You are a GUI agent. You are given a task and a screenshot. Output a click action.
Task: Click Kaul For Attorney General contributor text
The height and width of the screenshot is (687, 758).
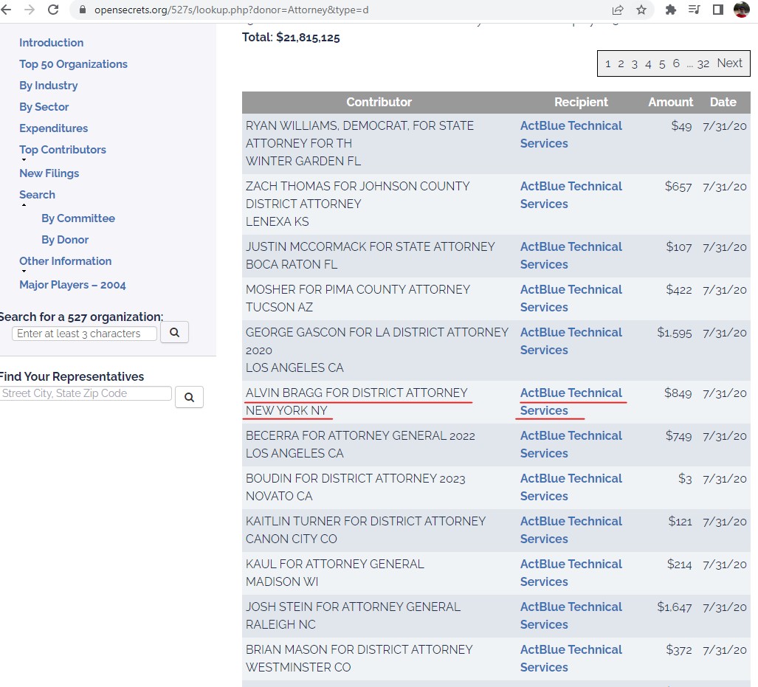click(x=335, y=564)
